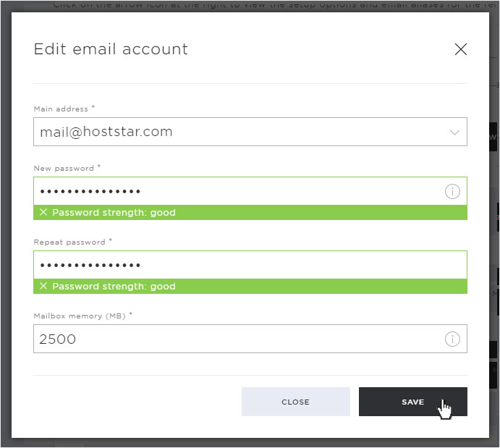This screenshot has height=448, width=500.
Task: Click the X icon in the Repeat password strength bar
Action: click(43, 286)
